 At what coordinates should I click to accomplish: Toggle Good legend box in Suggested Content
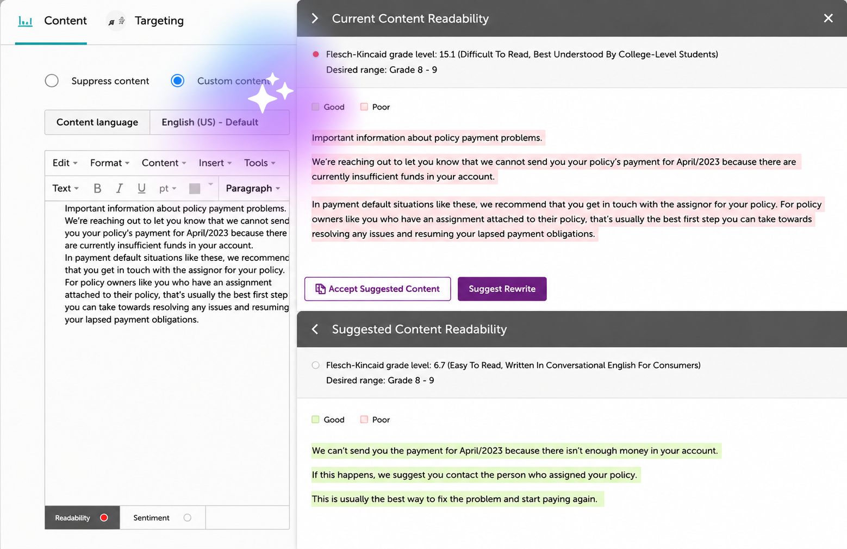315,420
